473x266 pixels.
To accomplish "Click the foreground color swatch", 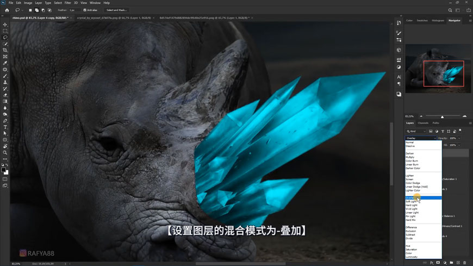I will 3,170.
